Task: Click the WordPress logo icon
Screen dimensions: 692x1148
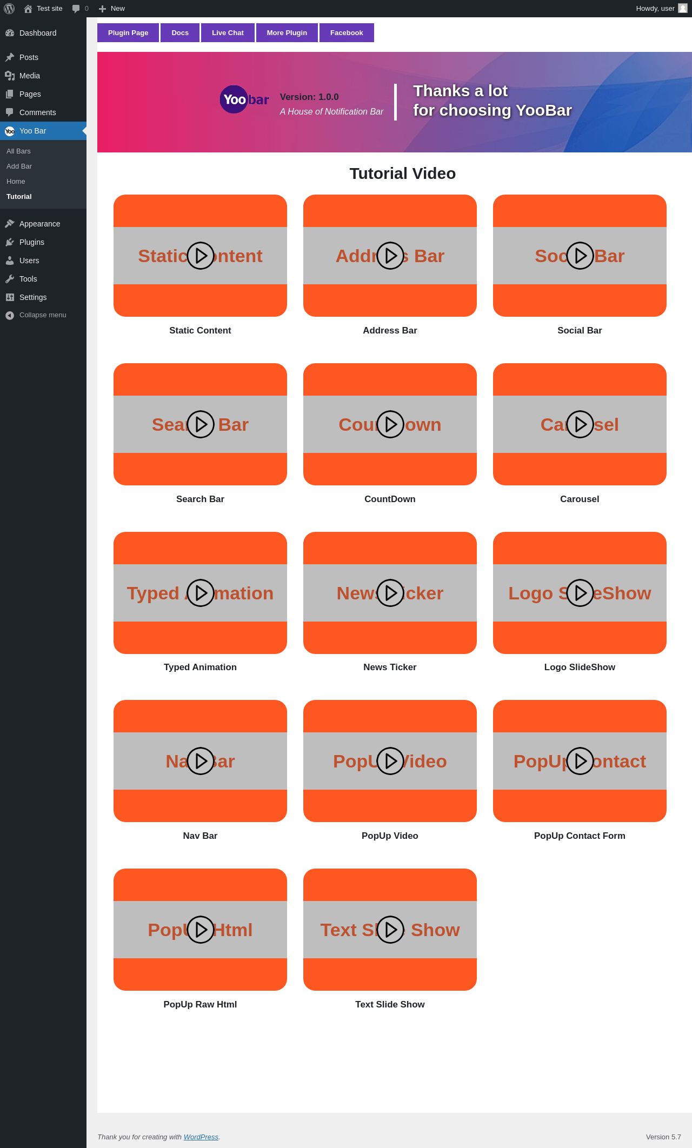Action: click(9, 9)
